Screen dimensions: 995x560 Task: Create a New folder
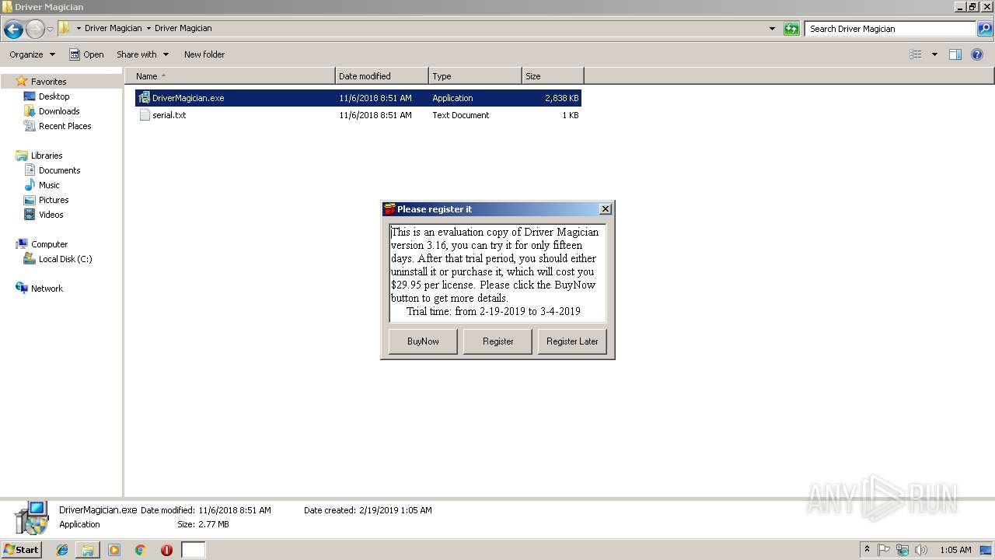coord(204,54)
